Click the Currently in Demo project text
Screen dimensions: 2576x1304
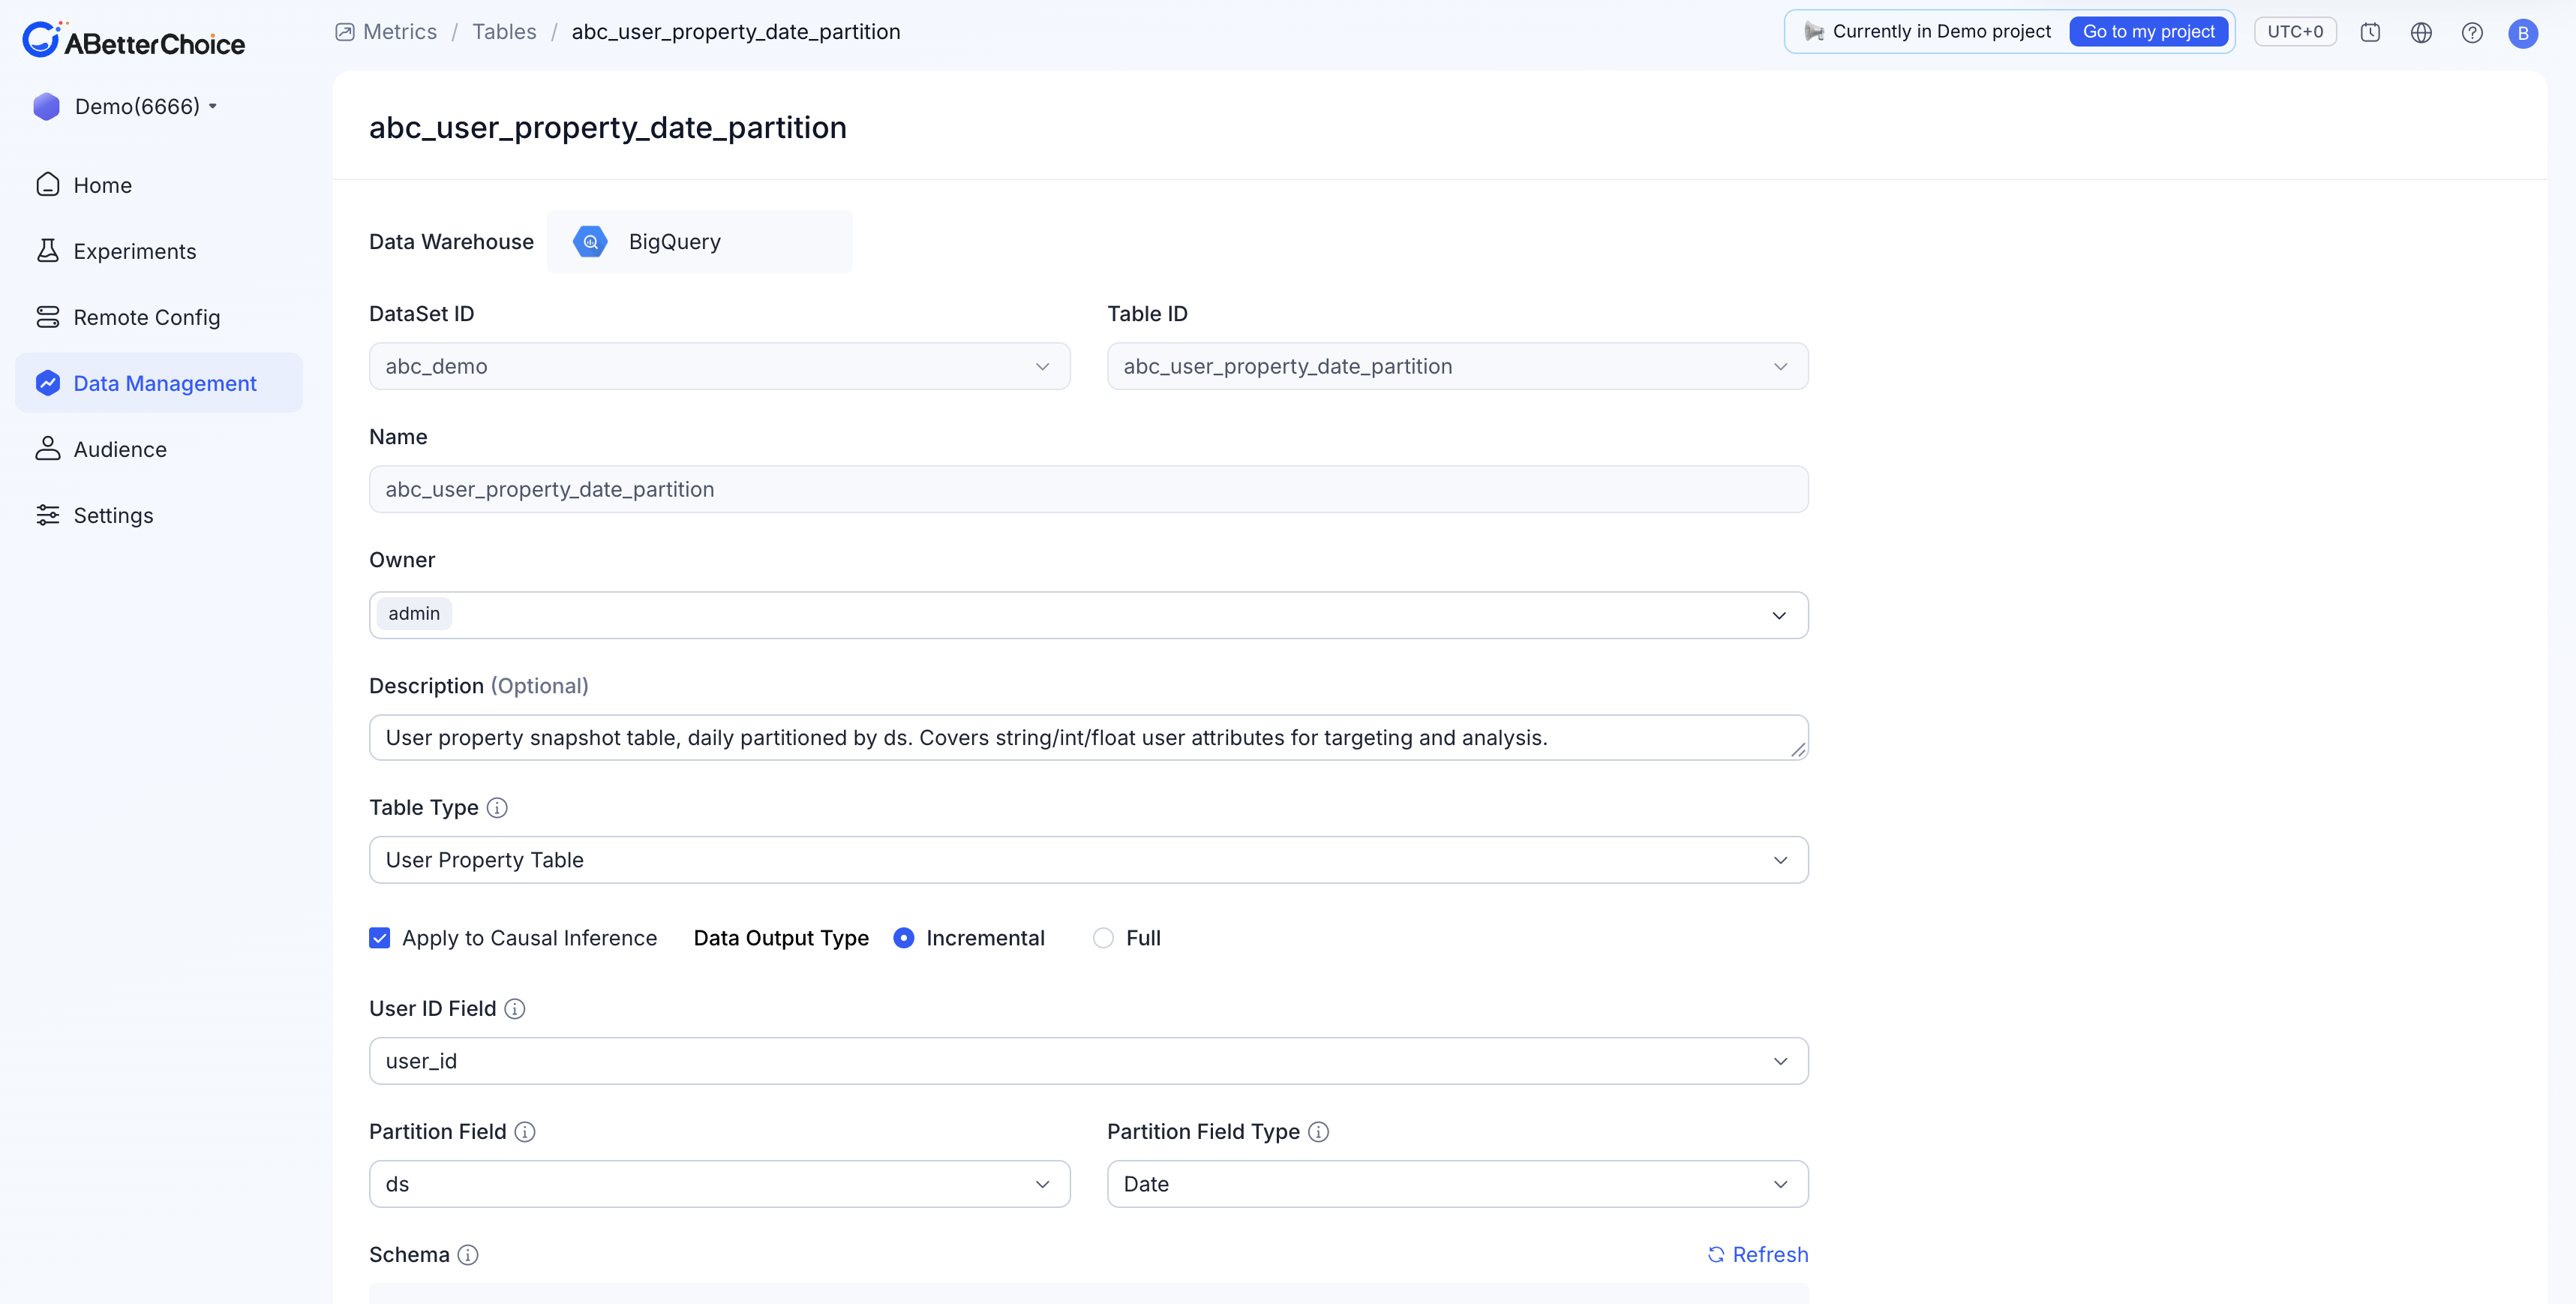pyautogui.click(x=1941, y=32)
